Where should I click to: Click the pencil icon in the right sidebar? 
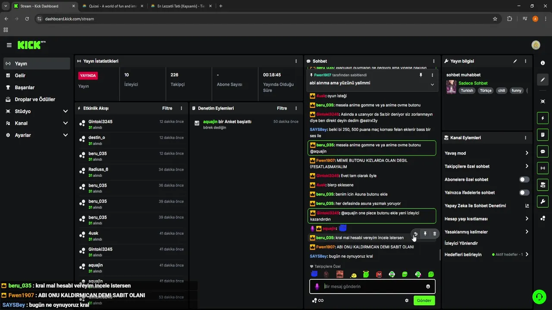pyautogui.click(x=543, y=80)
